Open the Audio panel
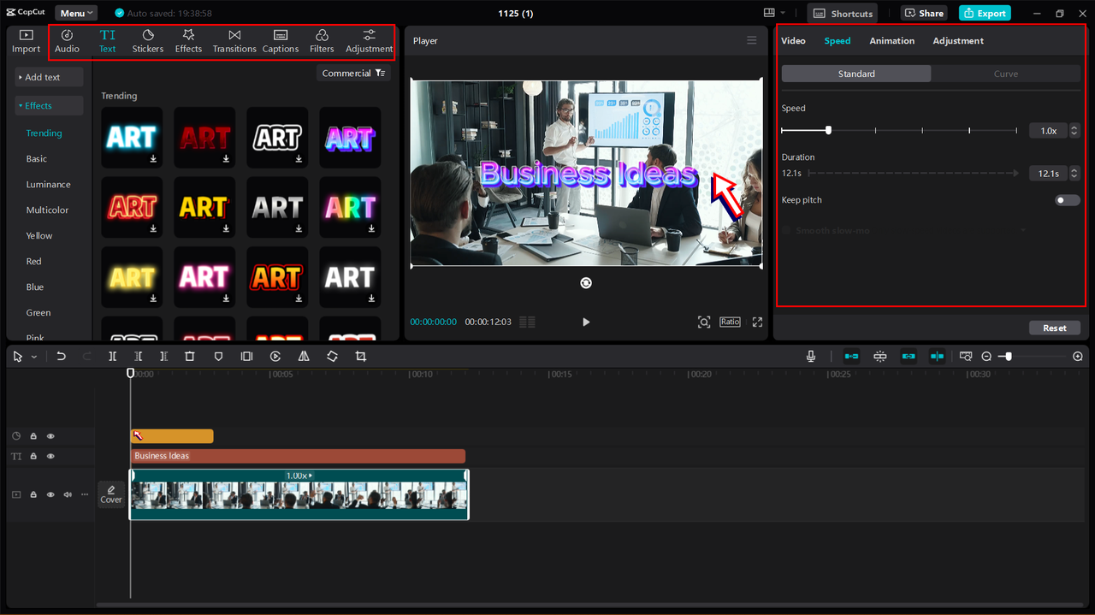This screenshot has width=1095, height=615. (x=67, y=41)
